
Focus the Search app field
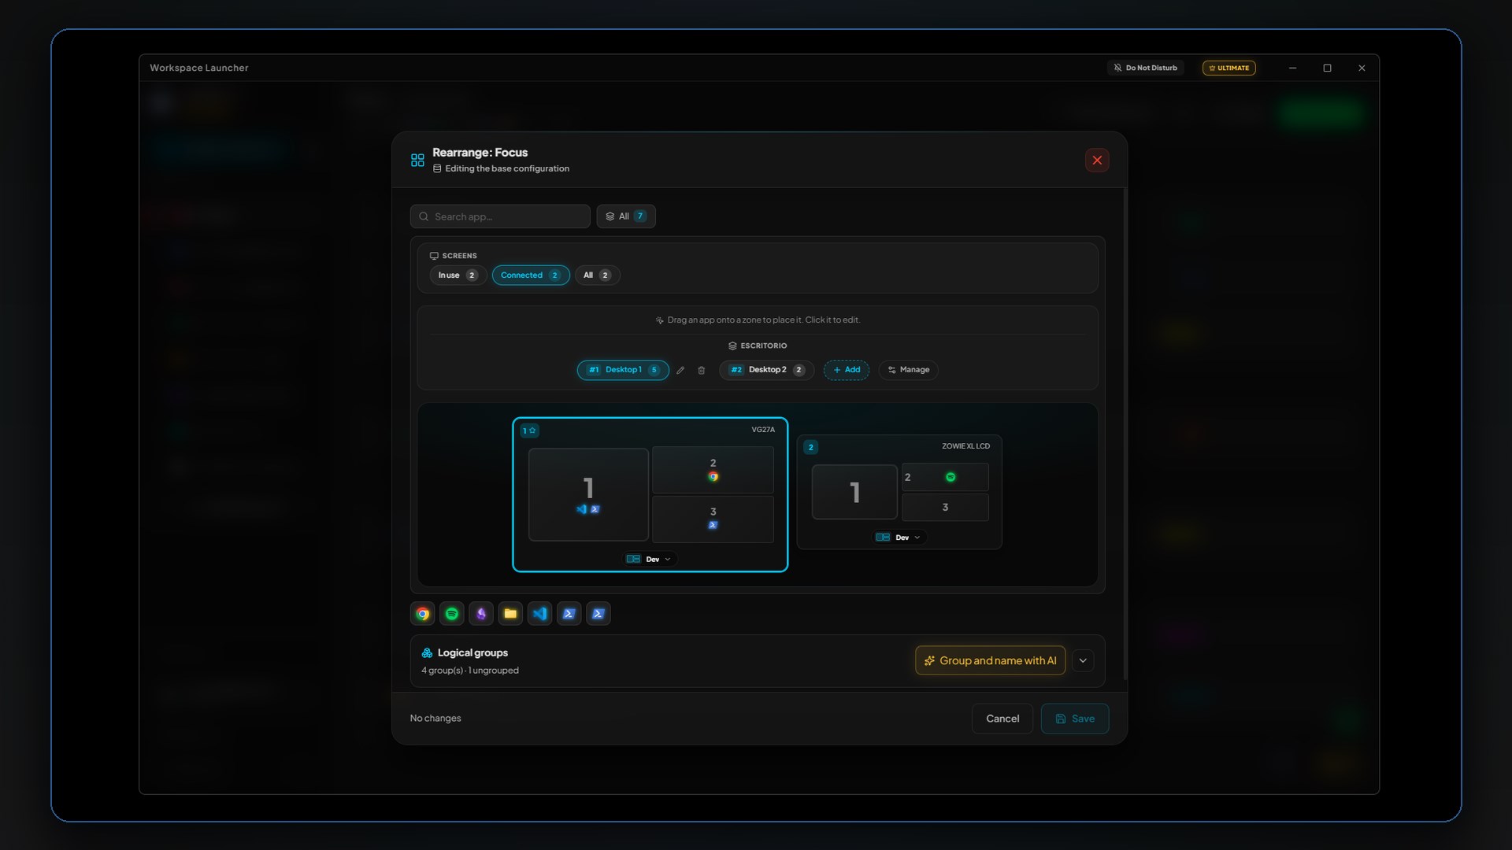point(500,216)
